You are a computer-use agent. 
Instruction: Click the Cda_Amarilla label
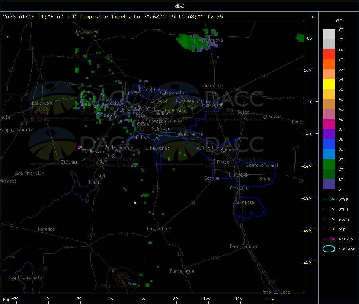(30, 173)
